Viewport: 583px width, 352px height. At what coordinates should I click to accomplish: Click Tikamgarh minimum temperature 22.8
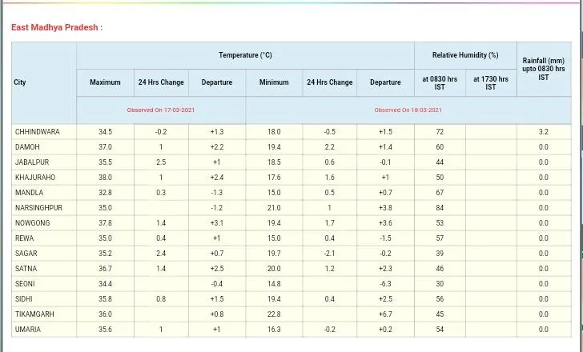(x=274, y=314)
